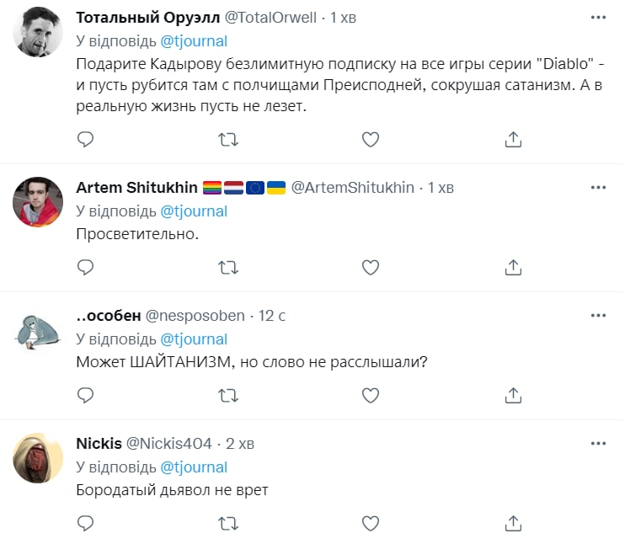Retweet the "Просветительно." tweet
Image resolution: width=625 pixels, height=544 pixels.
pyautogui.click(x=228, y=267)
